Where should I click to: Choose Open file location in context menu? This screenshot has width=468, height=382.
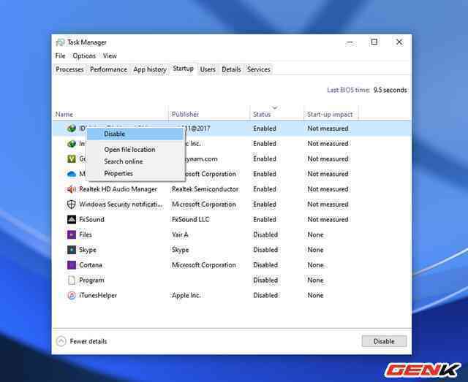(135, 150)
